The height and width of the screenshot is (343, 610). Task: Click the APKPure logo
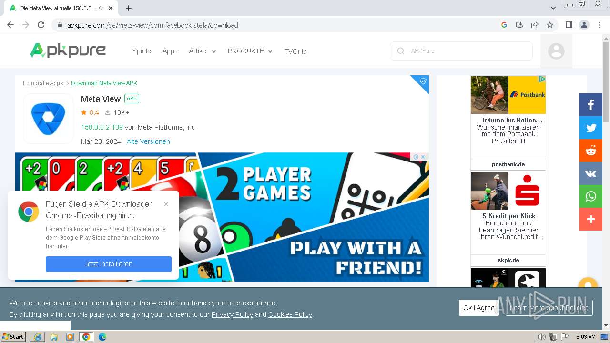(68, 50)
